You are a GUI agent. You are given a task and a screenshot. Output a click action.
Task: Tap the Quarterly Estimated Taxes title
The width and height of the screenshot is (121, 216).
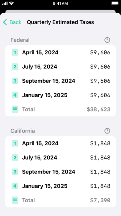[60, 22]
